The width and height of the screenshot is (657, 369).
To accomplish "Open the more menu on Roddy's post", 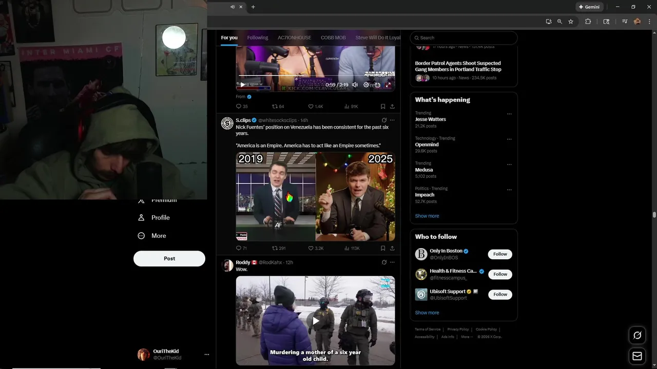I will (392, 262).
